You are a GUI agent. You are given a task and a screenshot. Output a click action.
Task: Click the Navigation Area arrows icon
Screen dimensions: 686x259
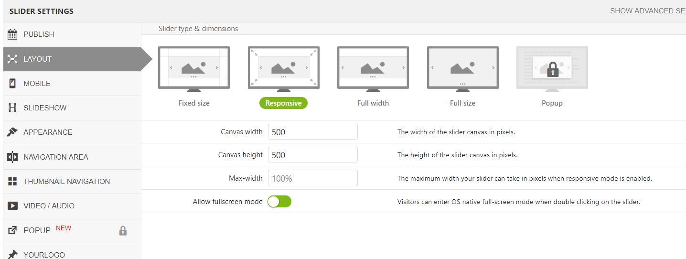(x=13, y=157)
